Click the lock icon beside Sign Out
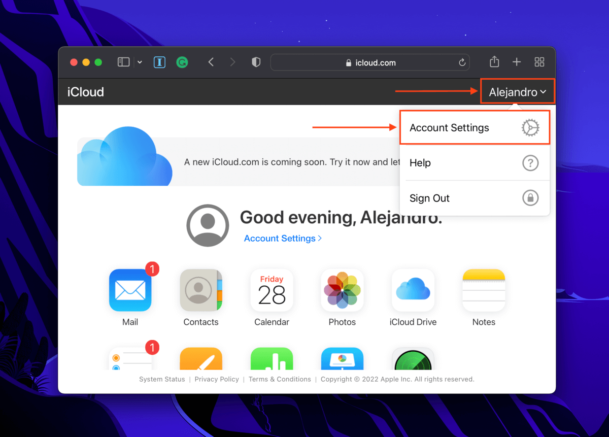 [530, 198]
